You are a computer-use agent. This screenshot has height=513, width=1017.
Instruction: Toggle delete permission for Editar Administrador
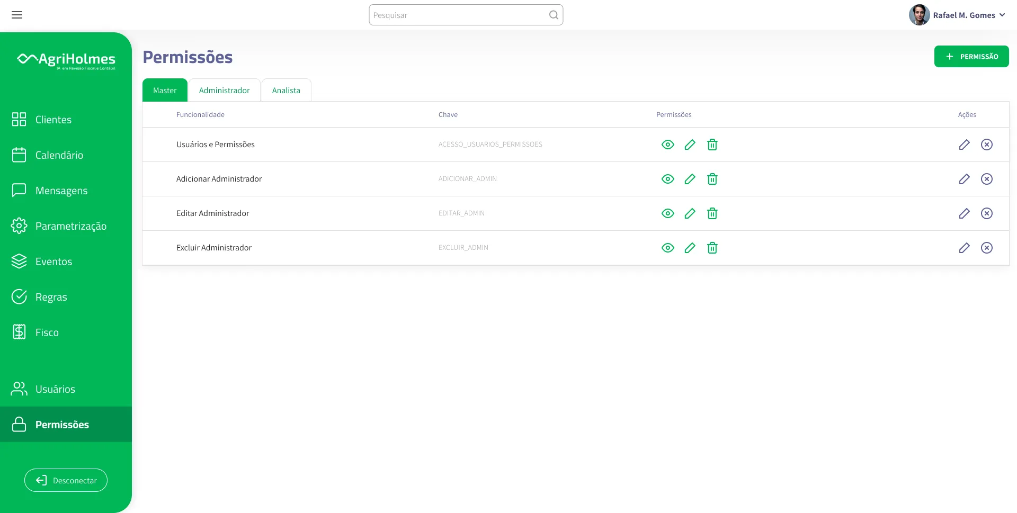[712, 213]
